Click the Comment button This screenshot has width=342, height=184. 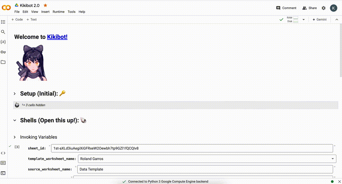[x=286, y=8]
